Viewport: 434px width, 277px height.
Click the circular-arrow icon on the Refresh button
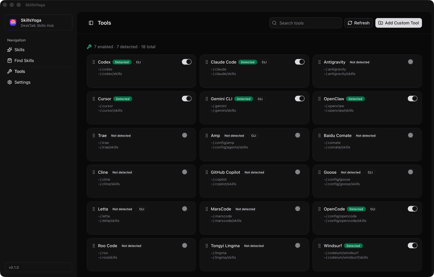point(350,23)
